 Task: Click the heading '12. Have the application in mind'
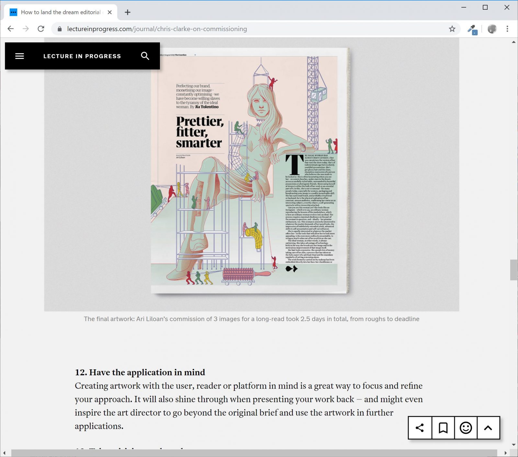point(140,372)
